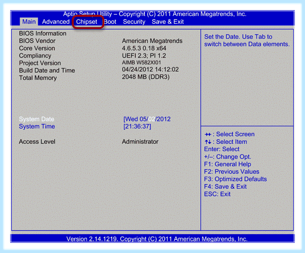Select the System Time label

tap(37, 126)
